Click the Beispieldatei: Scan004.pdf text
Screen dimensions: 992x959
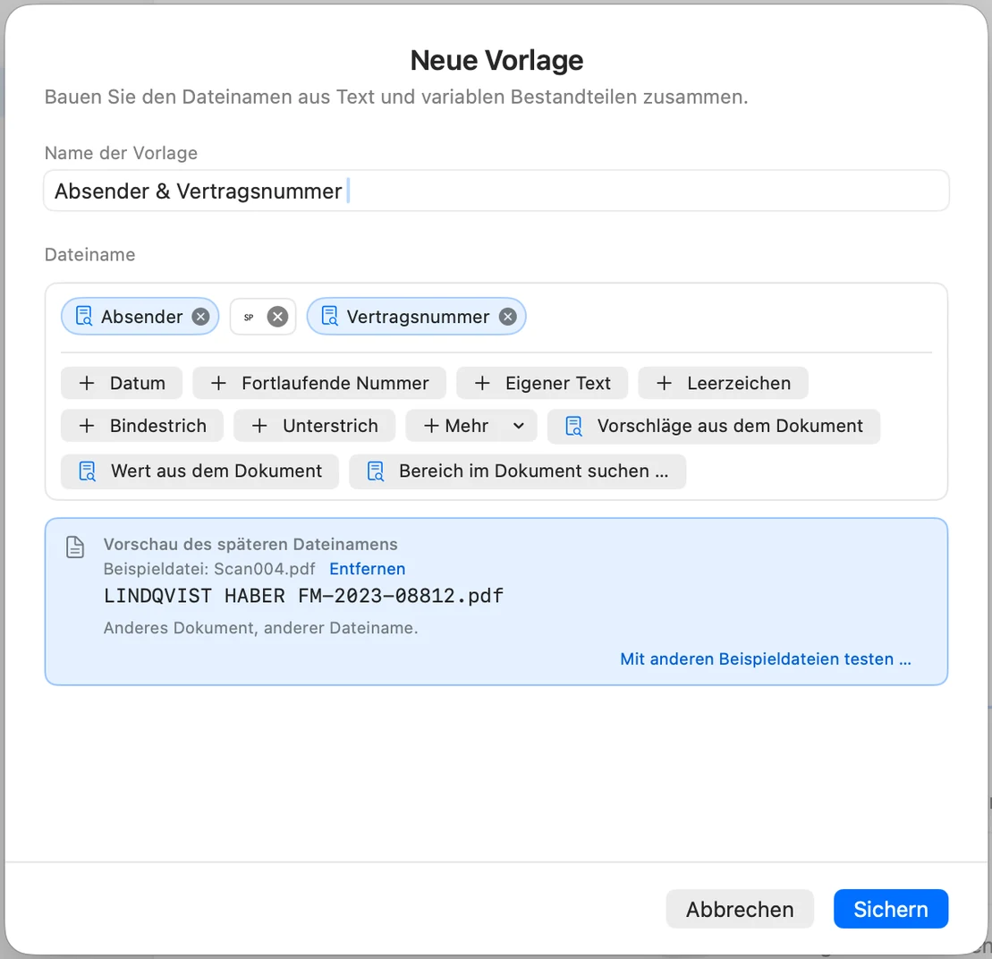coord(209,569)
